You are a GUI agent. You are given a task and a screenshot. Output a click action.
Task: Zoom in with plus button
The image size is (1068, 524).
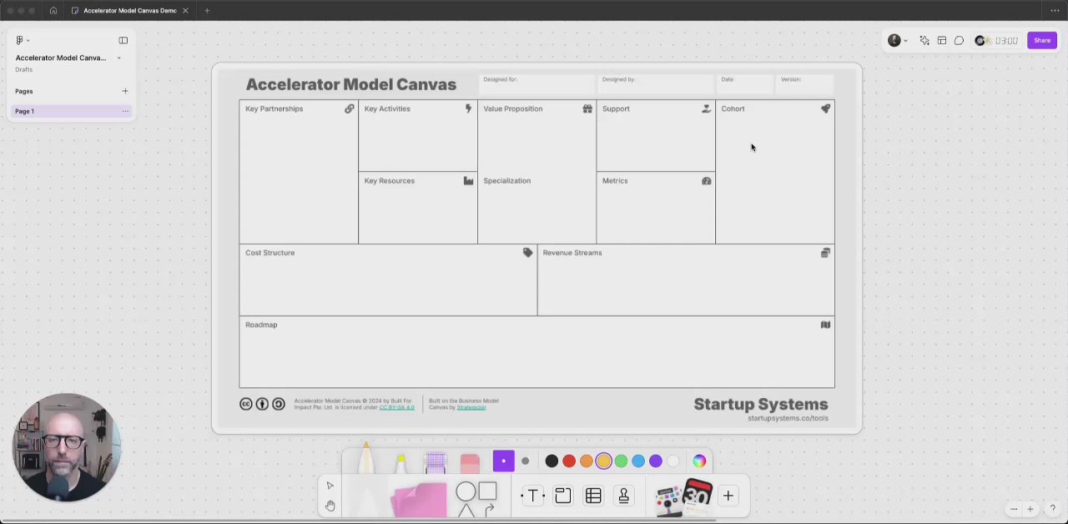1030,509
